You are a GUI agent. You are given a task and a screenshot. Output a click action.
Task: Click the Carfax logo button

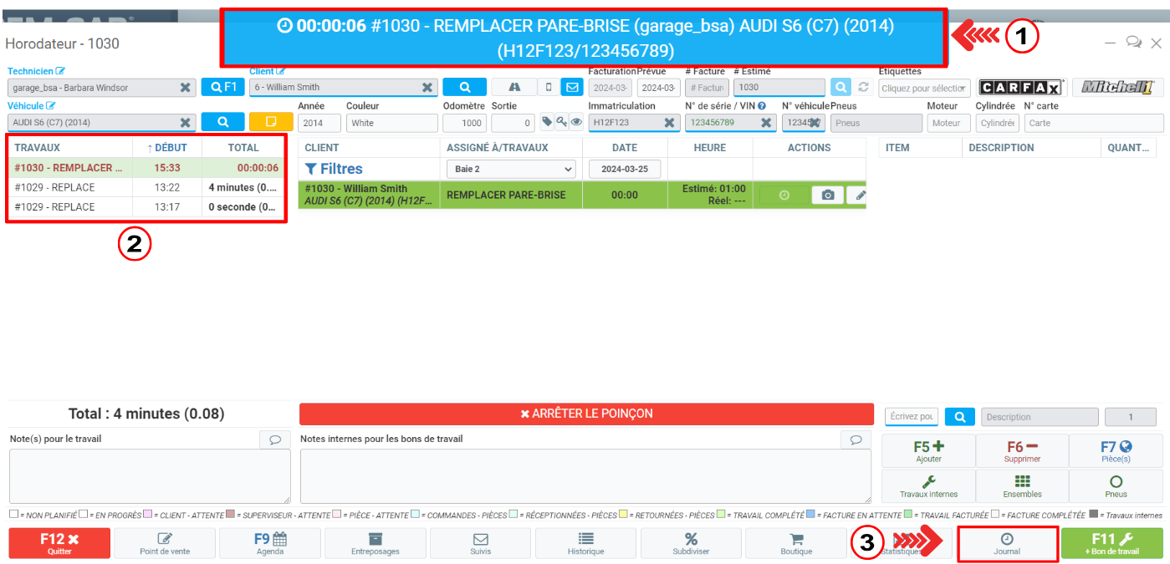1021,87
